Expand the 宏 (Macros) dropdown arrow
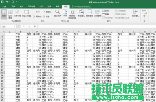156x102 pixels. [x=144, y=18]
